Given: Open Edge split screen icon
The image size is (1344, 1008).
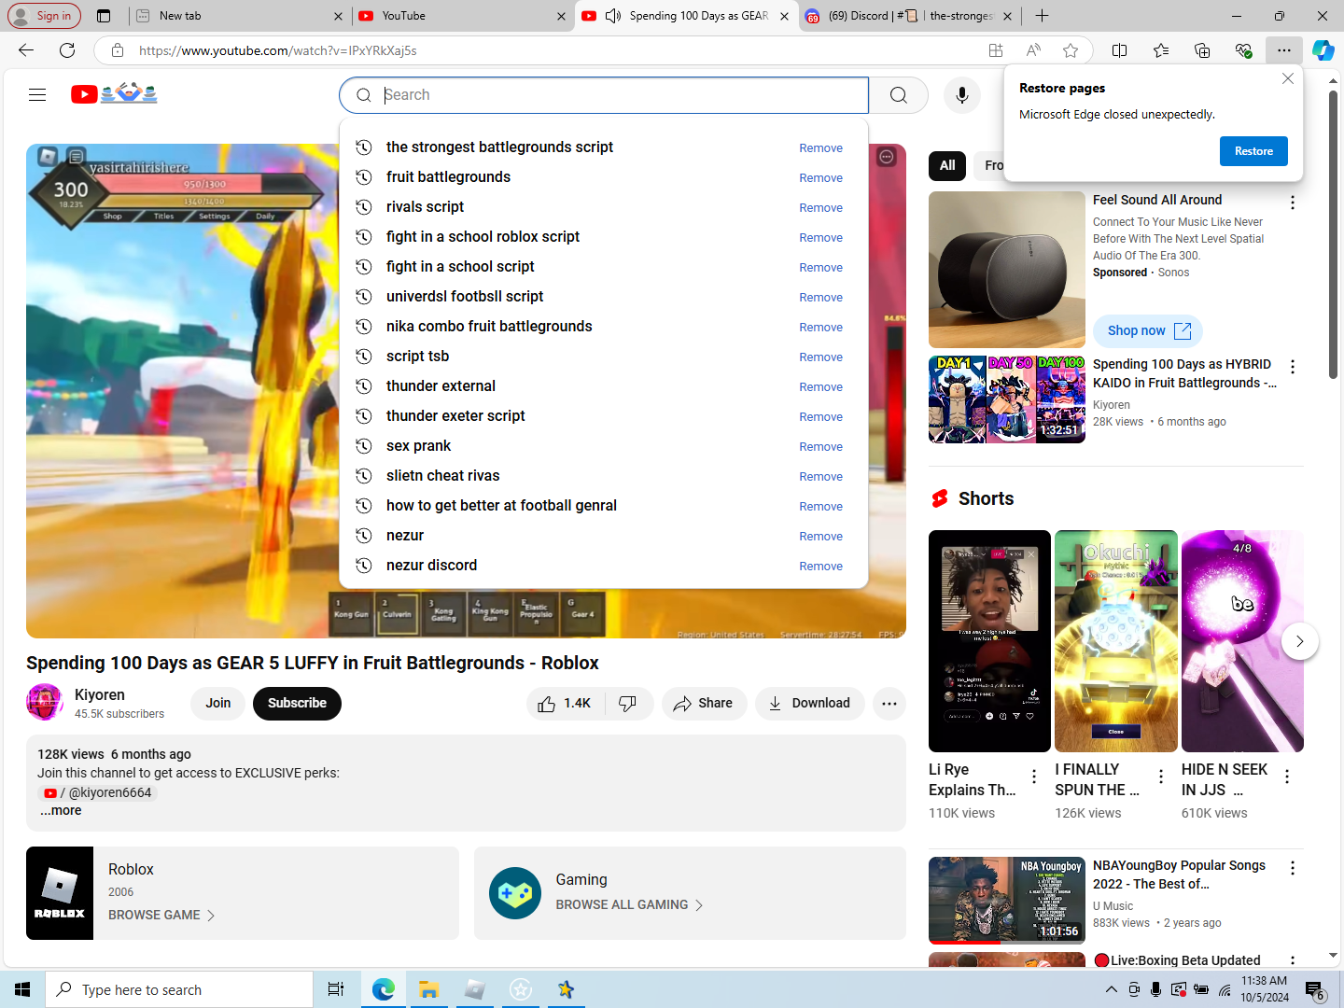Looking at the screenshot, I should point(1120,50).
